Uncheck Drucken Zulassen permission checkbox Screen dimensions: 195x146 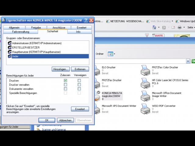coord(66,81)
